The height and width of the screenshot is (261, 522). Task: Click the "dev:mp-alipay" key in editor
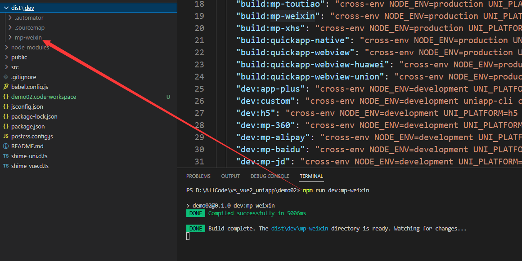[x=273, y=137]
